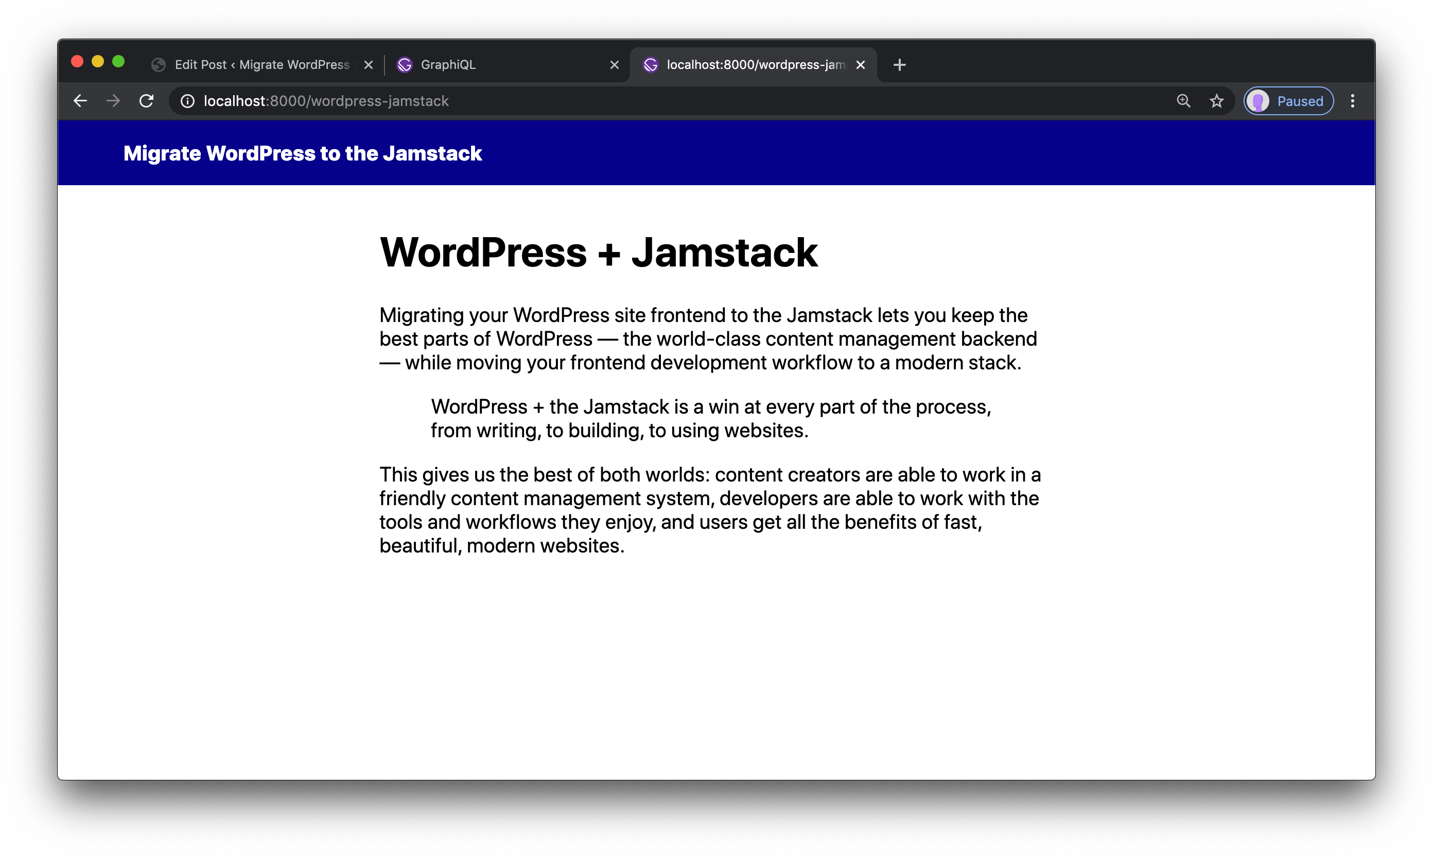
Task: Open the site information icon in address bar
Action: point(187,100)
